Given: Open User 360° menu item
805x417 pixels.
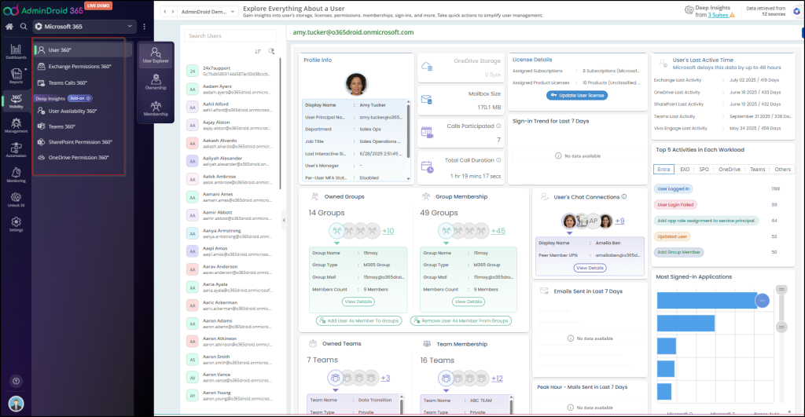Looking at the screenshot, I should [x=83, y=49].
